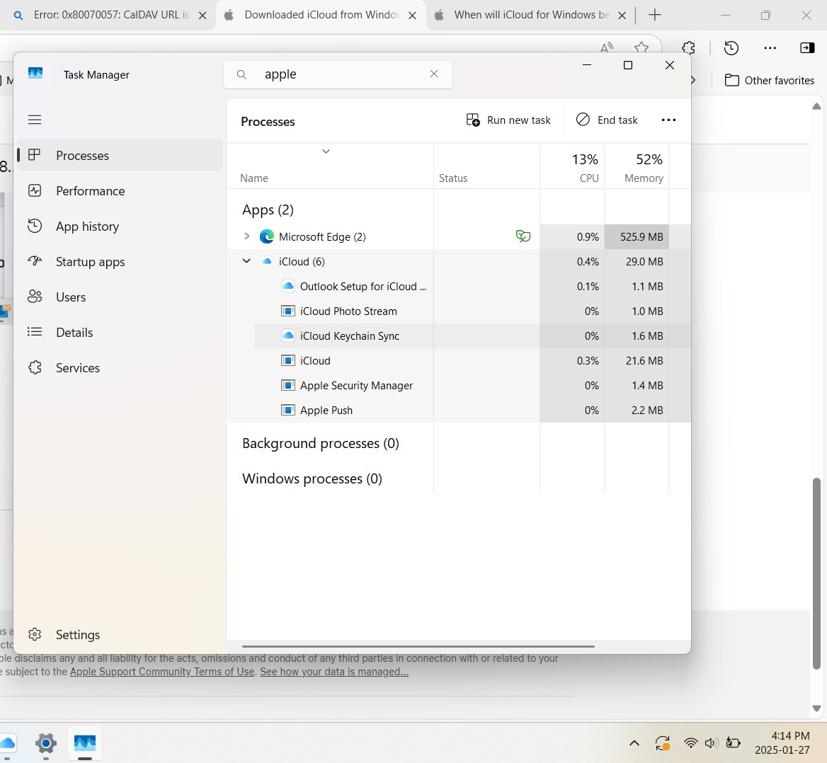Open Edge browsing history icon

pyautogui.click(x=731, y=48)
